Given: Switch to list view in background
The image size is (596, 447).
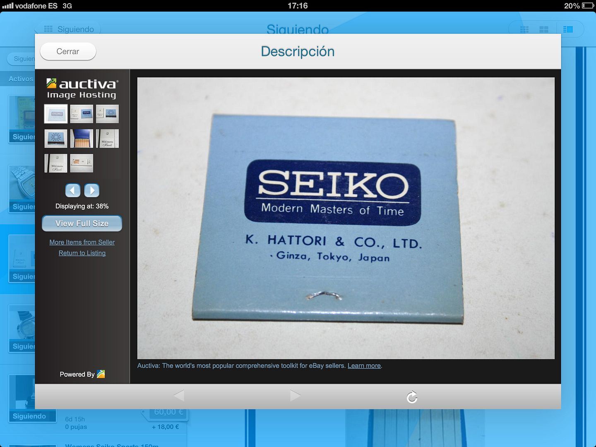Looking at the screenshot, I should pyautogui.click(x=568, y=29).
